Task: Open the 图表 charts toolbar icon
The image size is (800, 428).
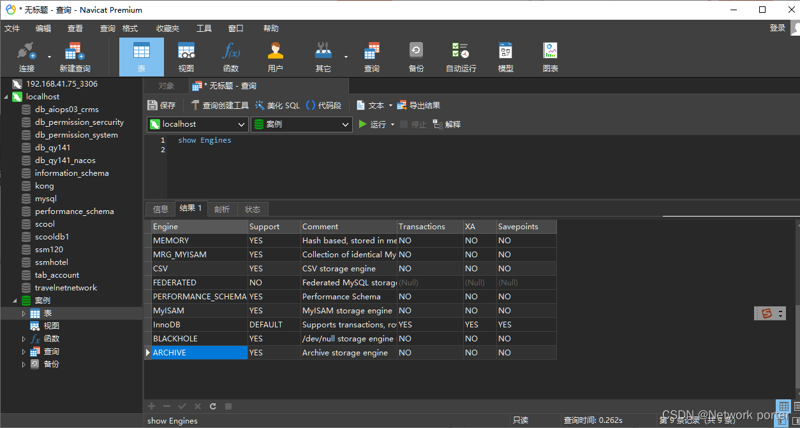Action: coord(551,57)
